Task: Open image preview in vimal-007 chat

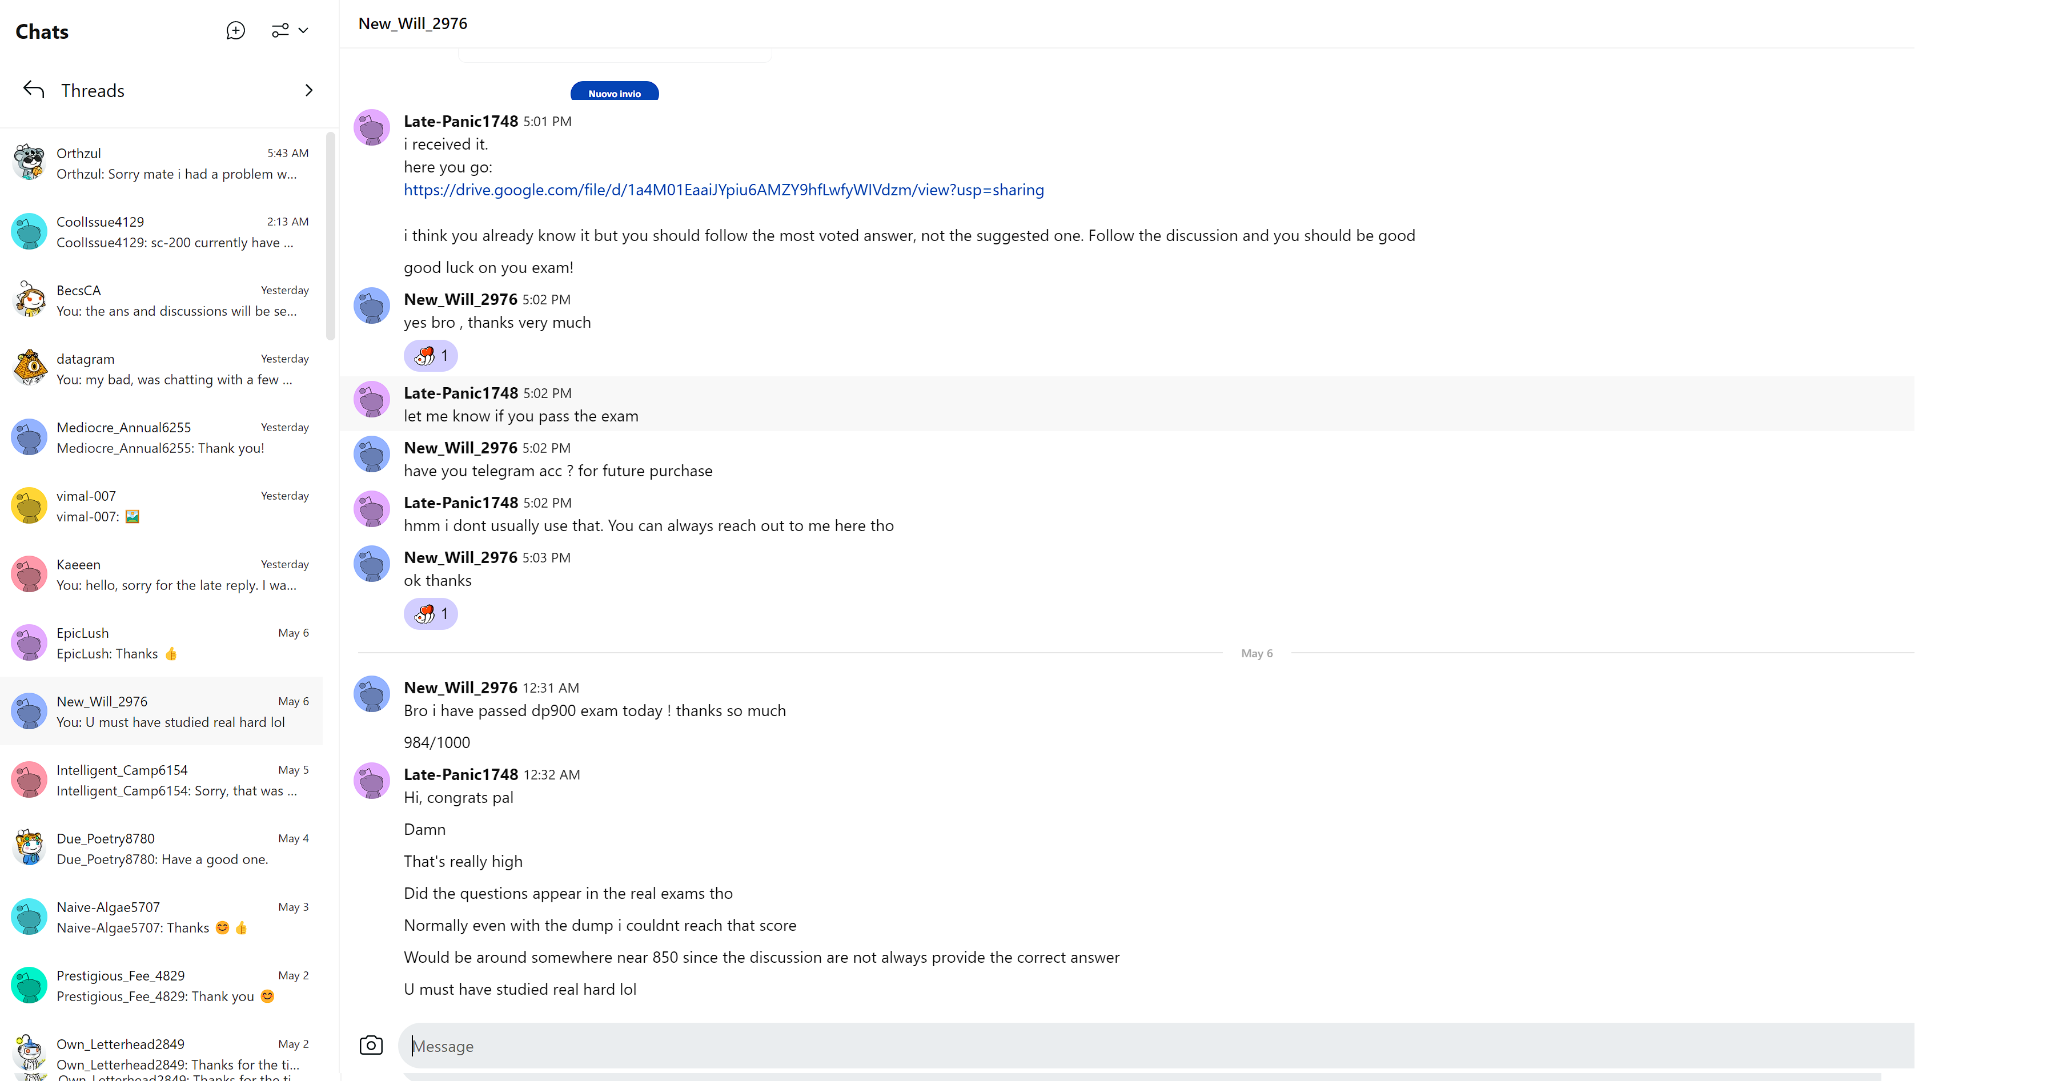Action: 133,517
